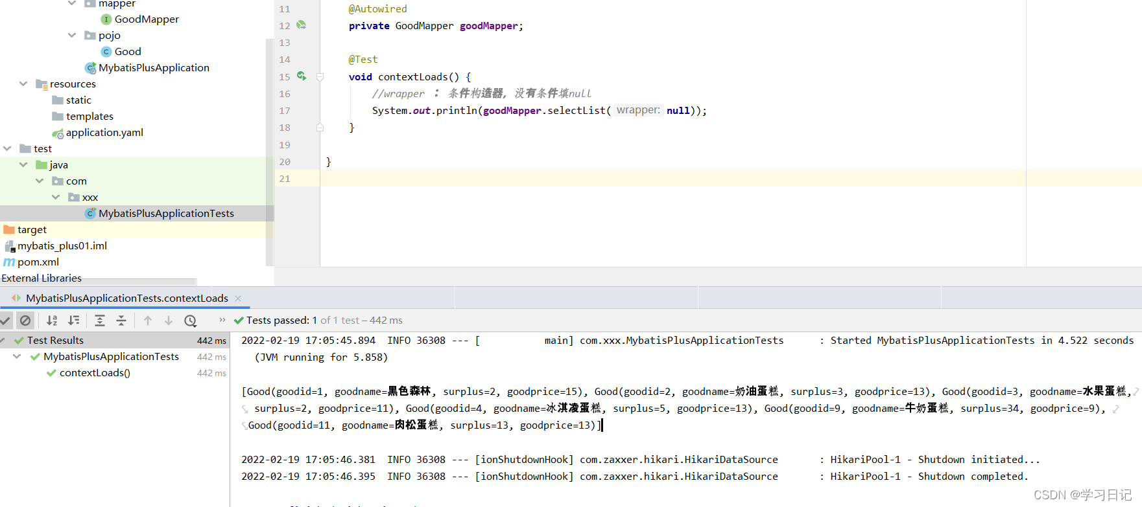Click the Good class icon in tree
This screenshot has height=507, width=1142.
pyautogui.click(x=106, y=52)
